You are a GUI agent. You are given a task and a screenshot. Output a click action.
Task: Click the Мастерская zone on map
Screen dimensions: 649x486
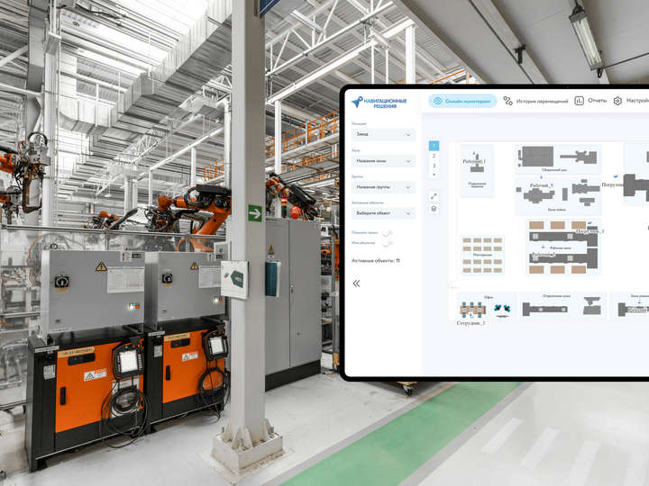pos(481,255)
